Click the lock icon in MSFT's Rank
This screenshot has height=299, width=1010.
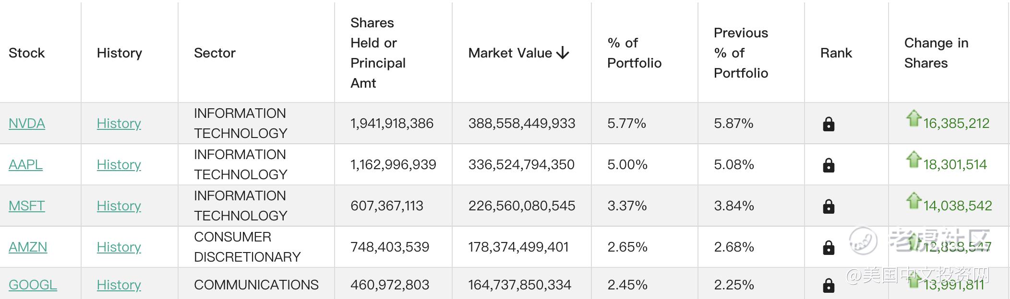pos(829,207)
